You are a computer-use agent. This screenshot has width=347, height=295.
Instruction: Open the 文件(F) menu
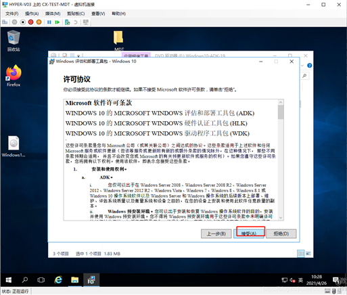[12, 14]
